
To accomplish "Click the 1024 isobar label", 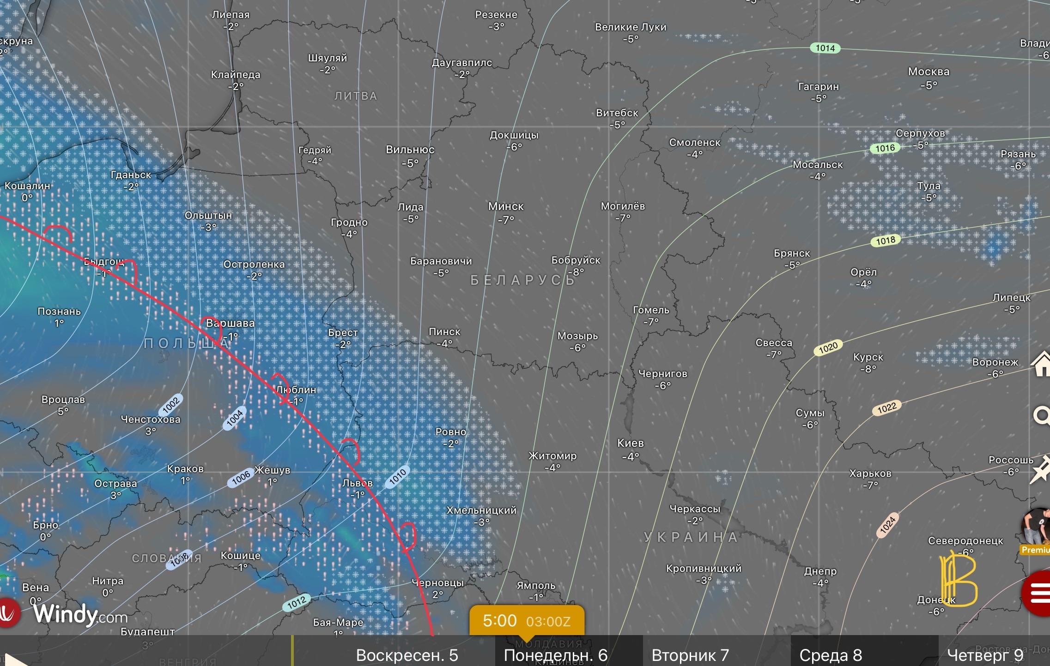I will point(887,526).
